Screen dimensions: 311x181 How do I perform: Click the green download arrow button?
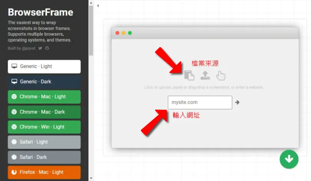(289, 159)
